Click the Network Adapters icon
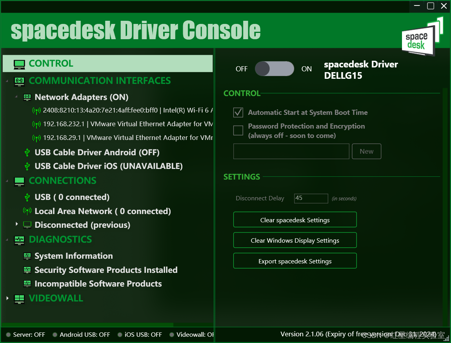The image size is (451, 343). pos(27,98)
